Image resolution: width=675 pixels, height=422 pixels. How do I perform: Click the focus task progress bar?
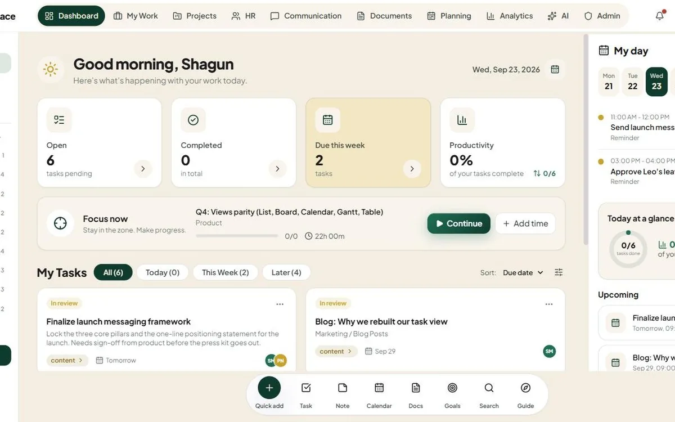(237, 236)
